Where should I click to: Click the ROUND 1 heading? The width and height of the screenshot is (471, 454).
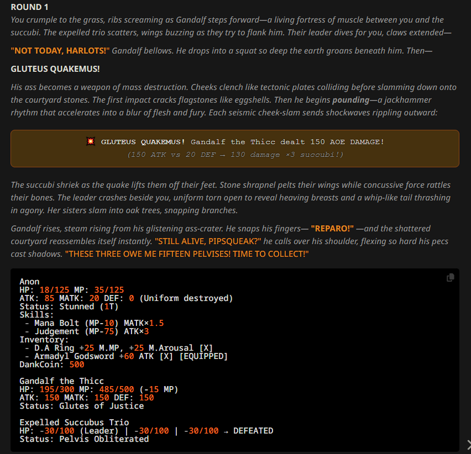click(x=29, y=7)
